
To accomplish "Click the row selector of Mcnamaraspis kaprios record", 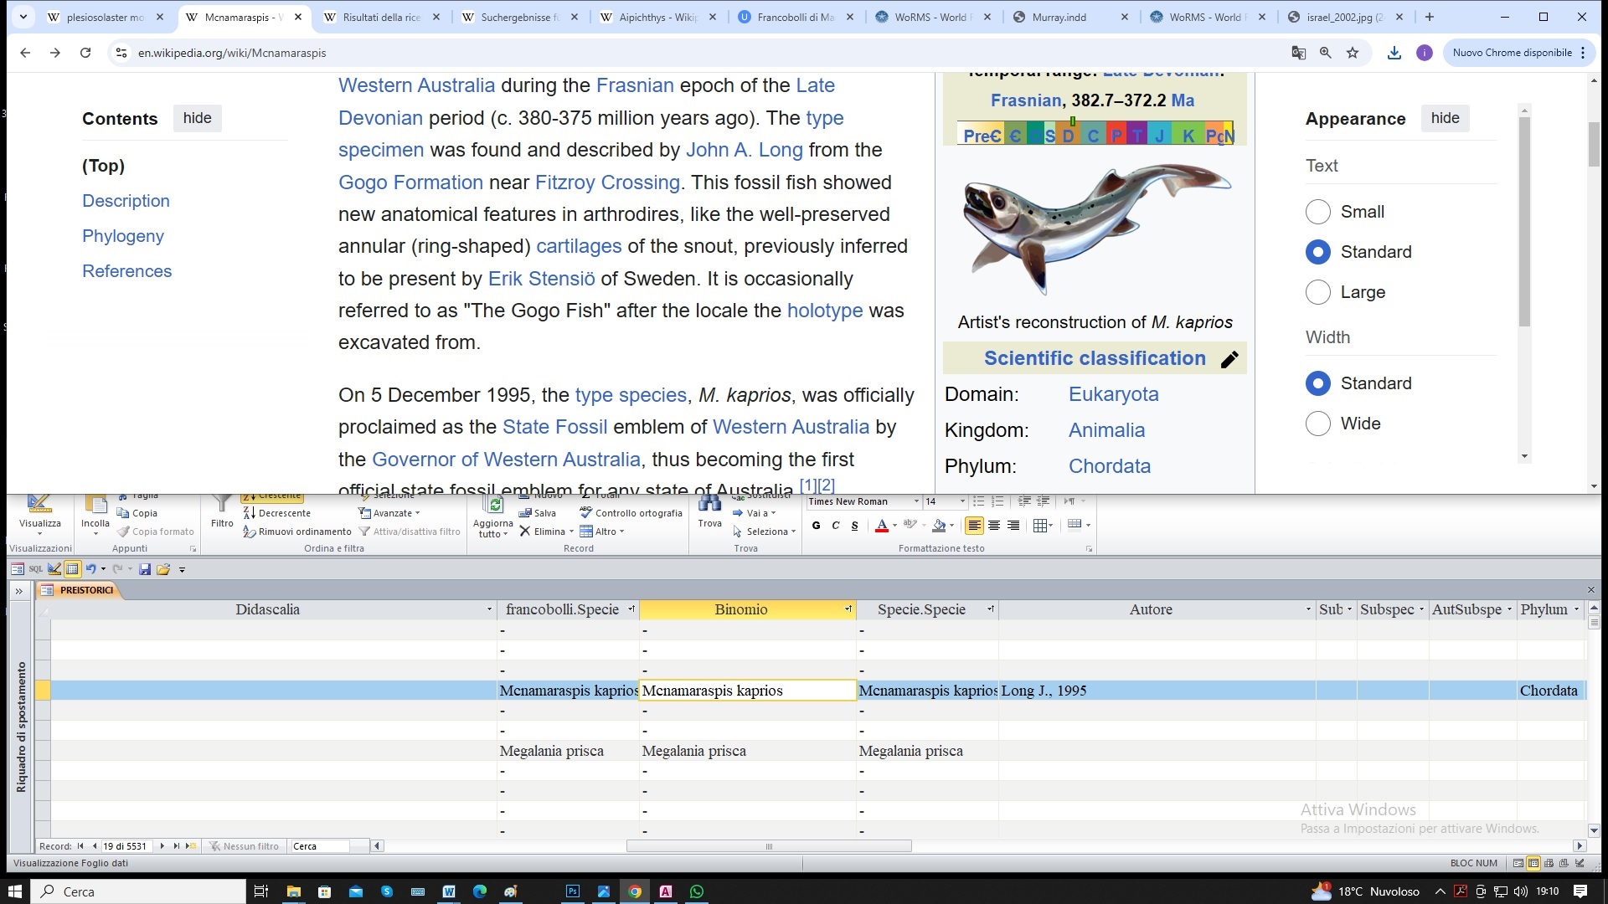I will coord(42,691).
